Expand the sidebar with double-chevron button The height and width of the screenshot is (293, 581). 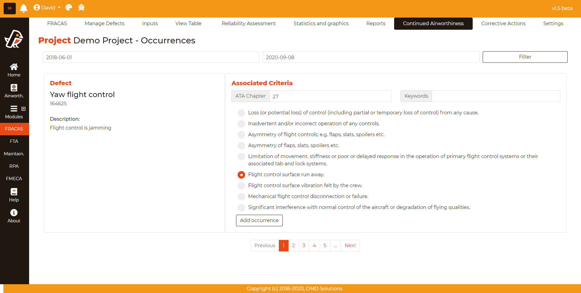point(10,8)
